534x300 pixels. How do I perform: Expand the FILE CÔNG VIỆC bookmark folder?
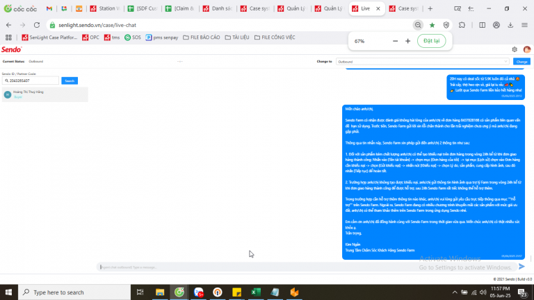point(275,37)
